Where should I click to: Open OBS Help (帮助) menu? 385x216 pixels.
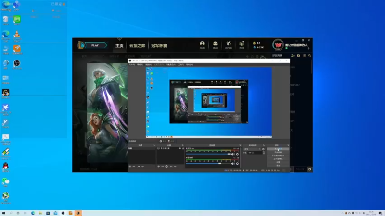(189, 65)
